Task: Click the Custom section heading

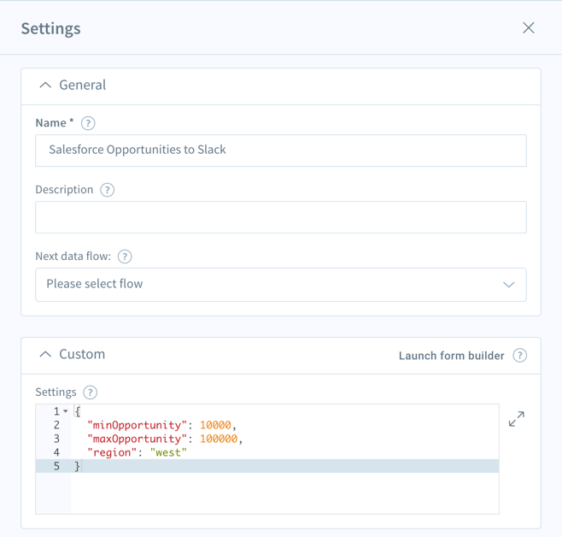Action: click(82, 354)
